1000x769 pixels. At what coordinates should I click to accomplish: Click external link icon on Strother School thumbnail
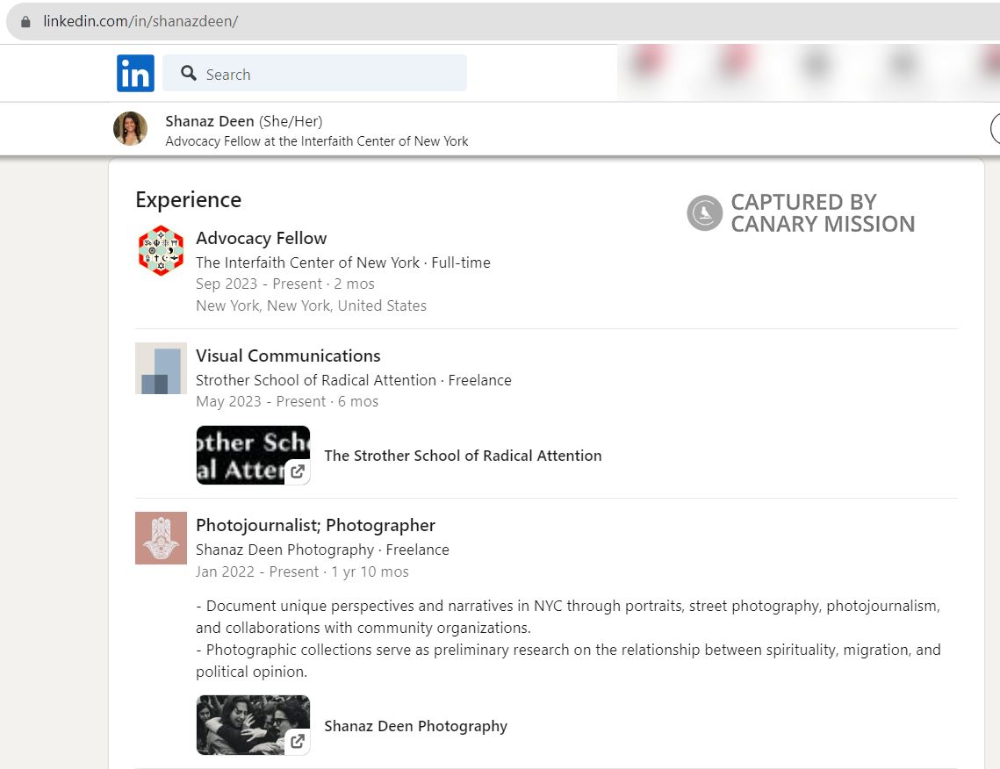[x=298, y=471]
